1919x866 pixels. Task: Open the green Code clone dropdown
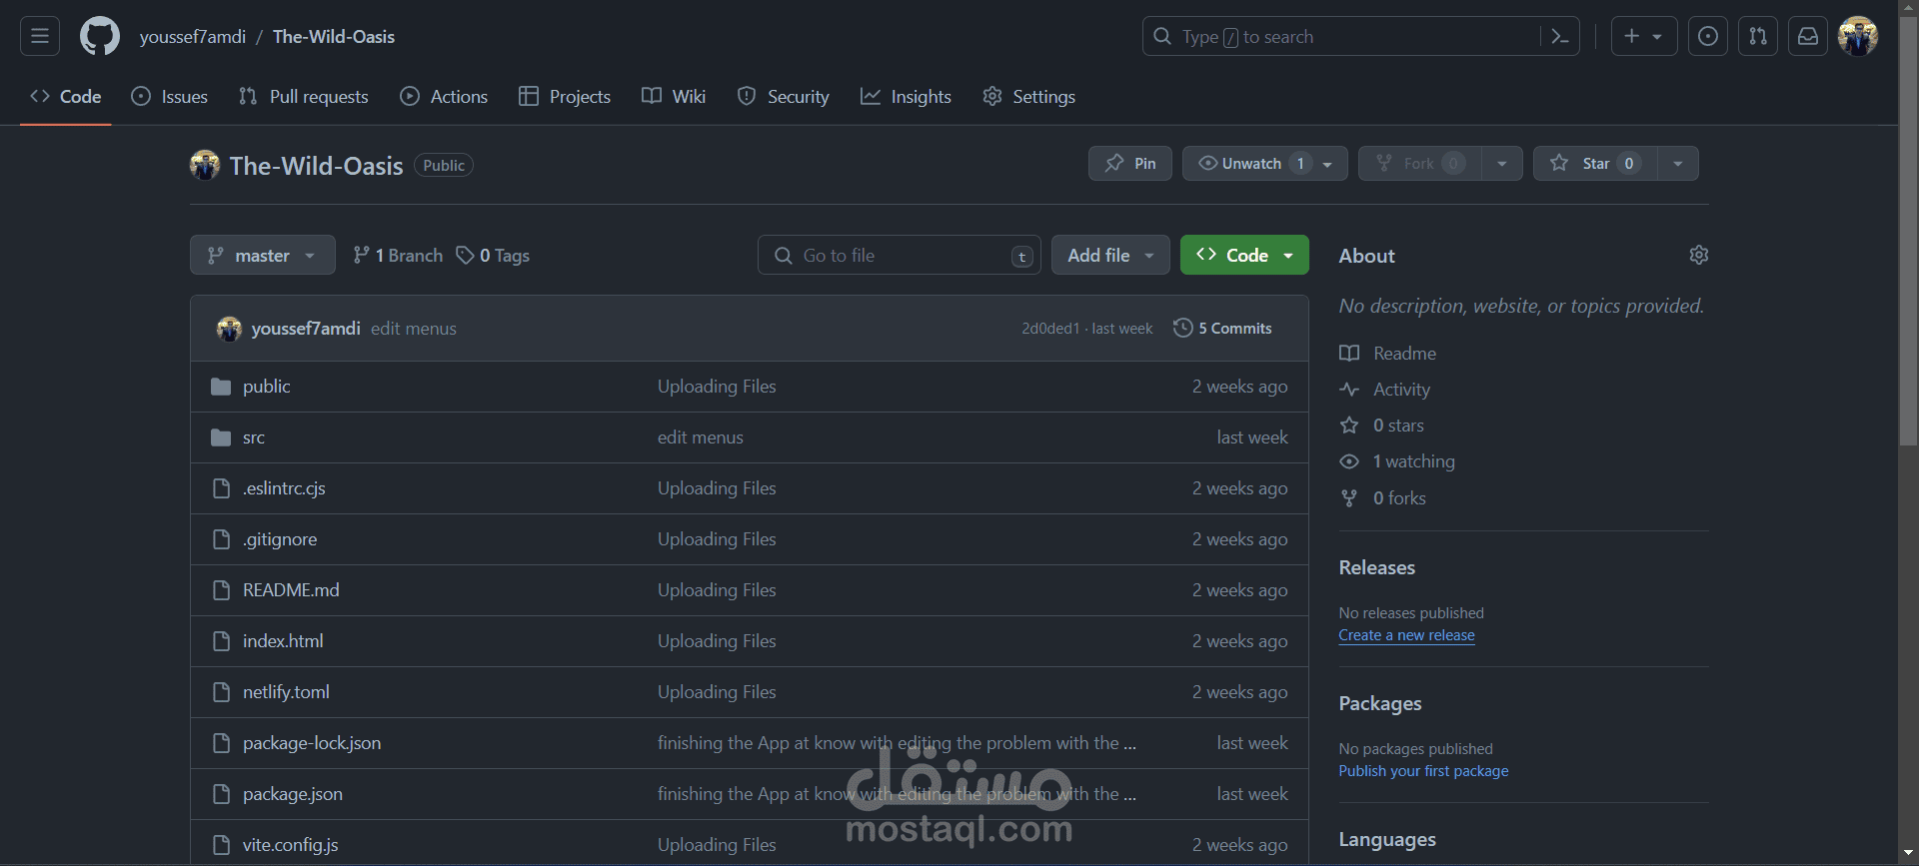point(1244,255)
